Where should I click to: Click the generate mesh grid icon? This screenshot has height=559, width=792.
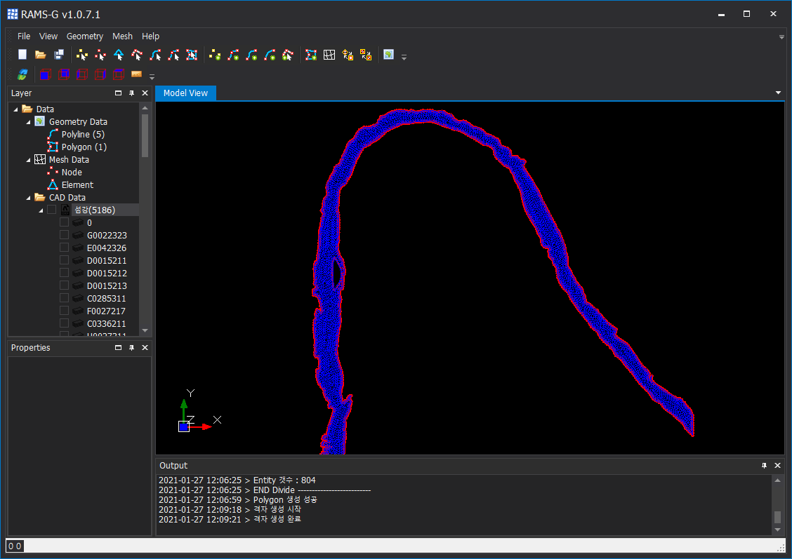tap(329, 55)
